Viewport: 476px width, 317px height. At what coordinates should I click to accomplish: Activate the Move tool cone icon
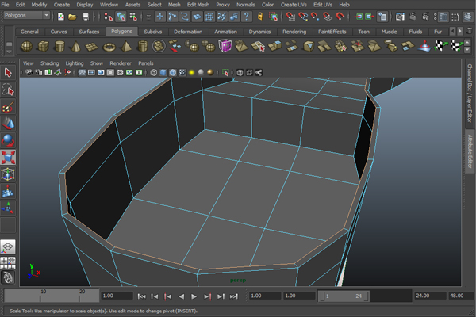[x=8, y=124]
